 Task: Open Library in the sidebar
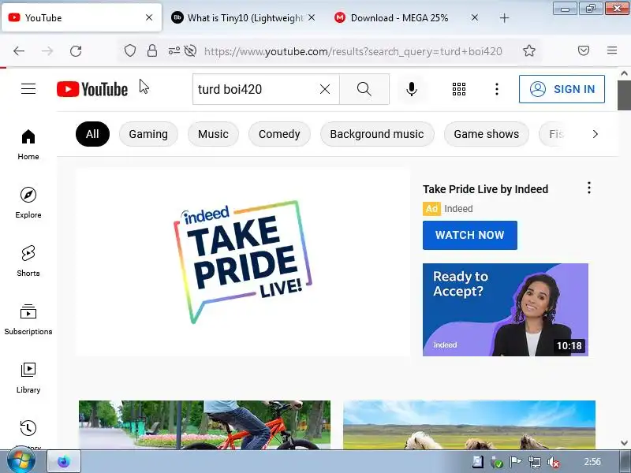28,378
